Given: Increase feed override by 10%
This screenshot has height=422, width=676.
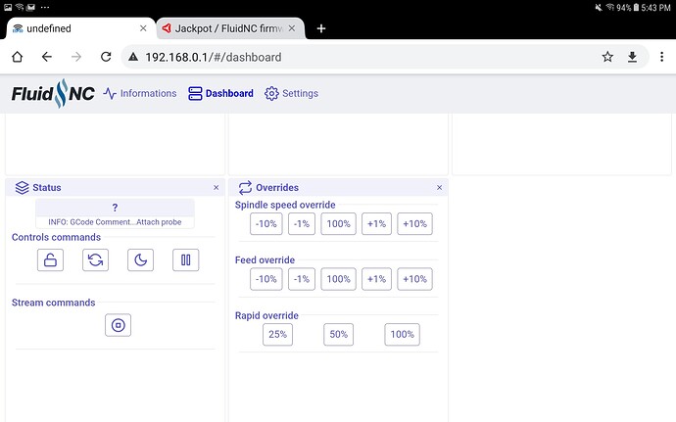Looking at the screenshot, I should [x=414, y=279].
